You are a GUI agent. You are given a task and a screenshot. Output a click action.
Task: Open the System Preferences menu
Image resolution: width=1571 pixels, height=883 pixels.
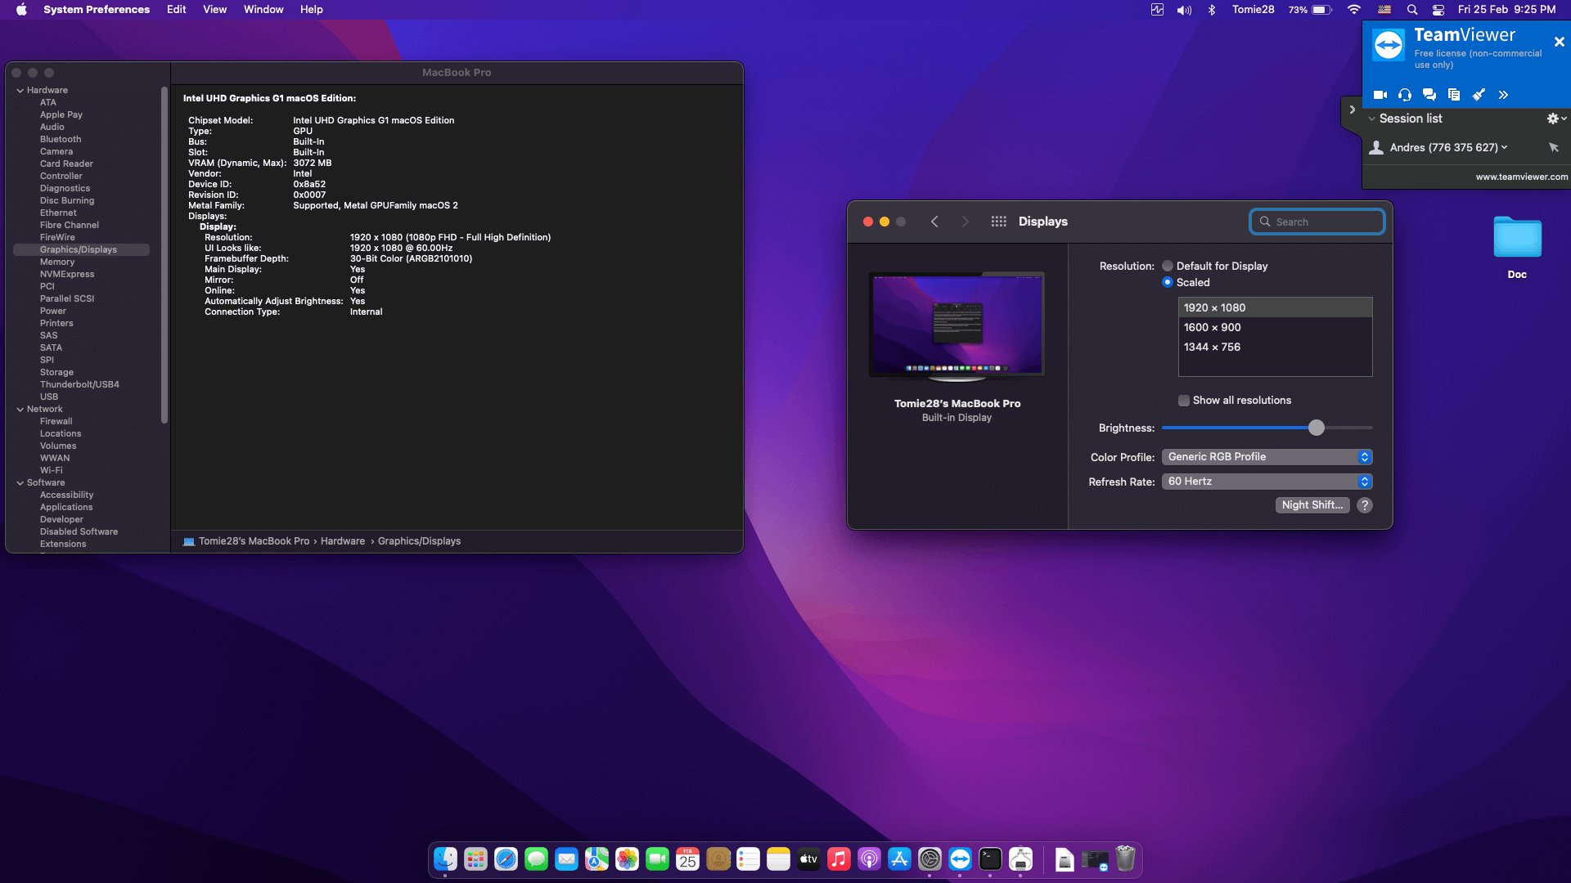[x=97, y=10]
